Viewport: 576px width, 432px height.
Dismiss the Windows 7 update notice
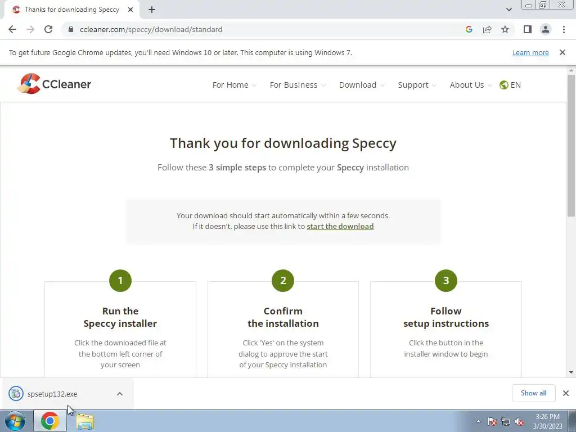pos(562,52)
